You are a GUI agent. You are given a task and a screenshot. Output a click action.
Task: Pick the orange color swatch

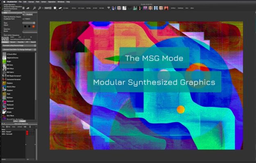(34, 26)
